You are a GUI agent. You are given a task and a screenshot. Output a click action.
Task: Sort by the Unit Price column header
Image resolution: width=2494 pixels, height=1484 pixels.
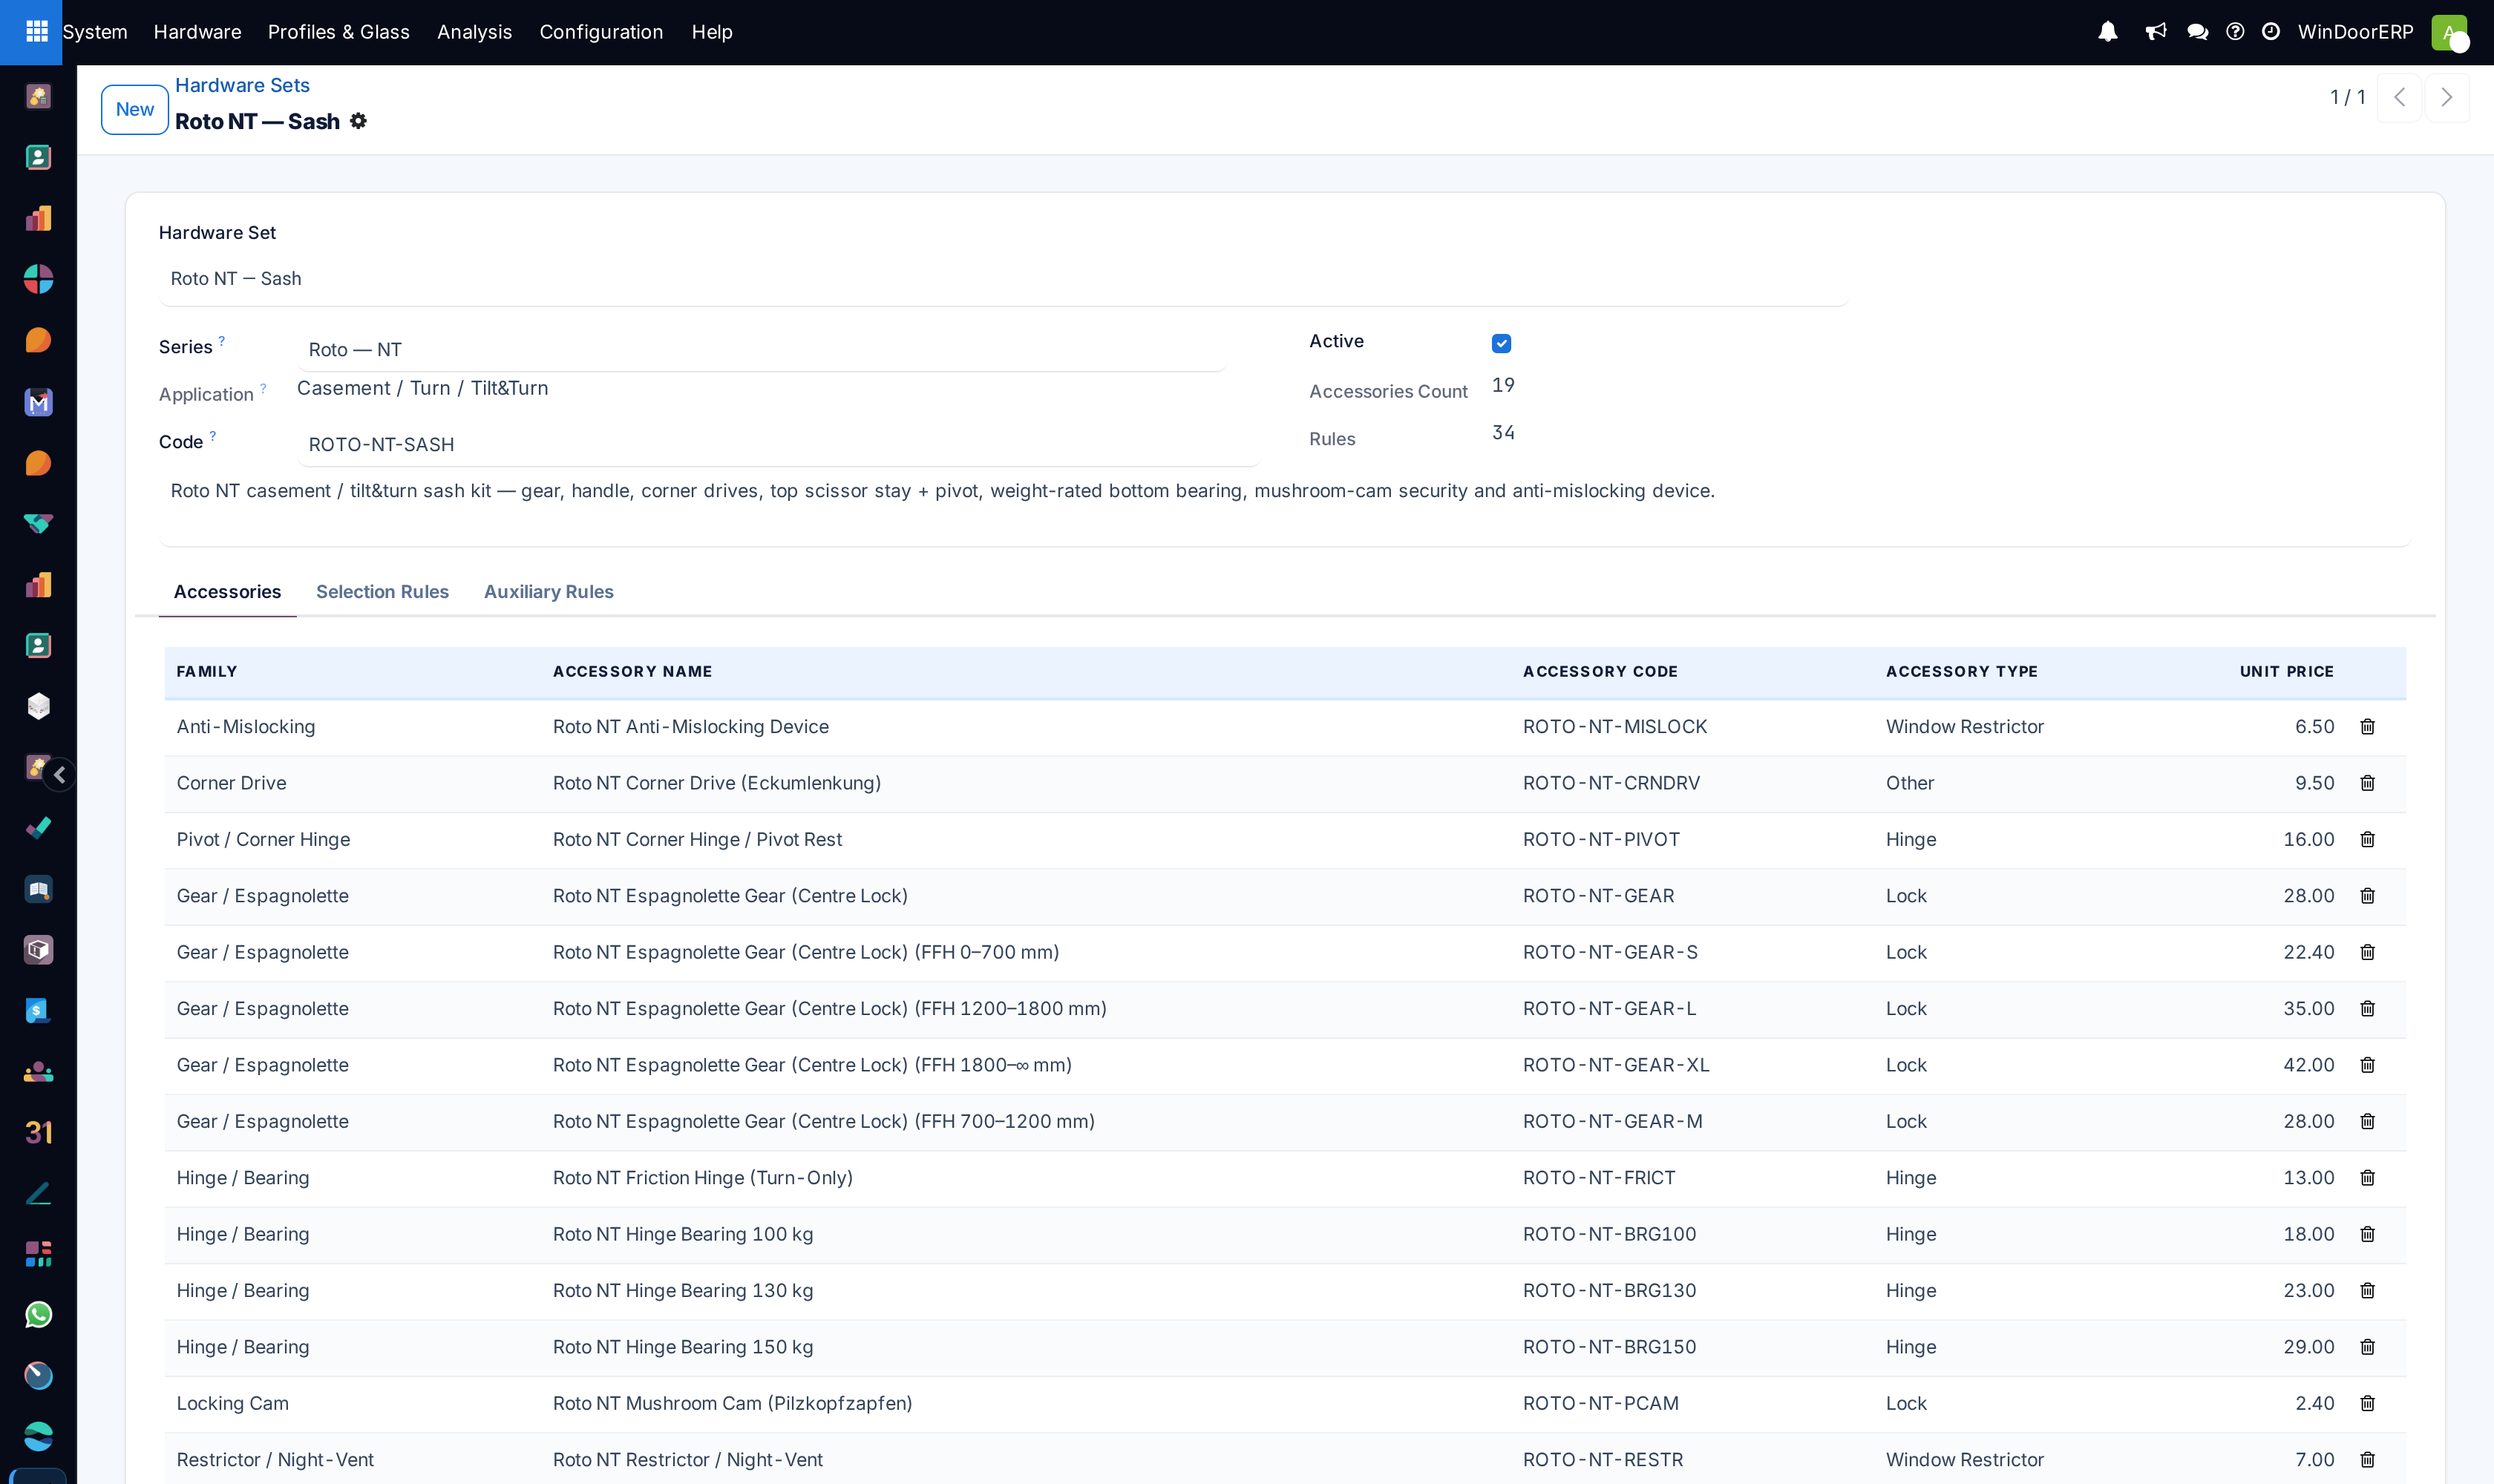click(x=2286, y=672)
